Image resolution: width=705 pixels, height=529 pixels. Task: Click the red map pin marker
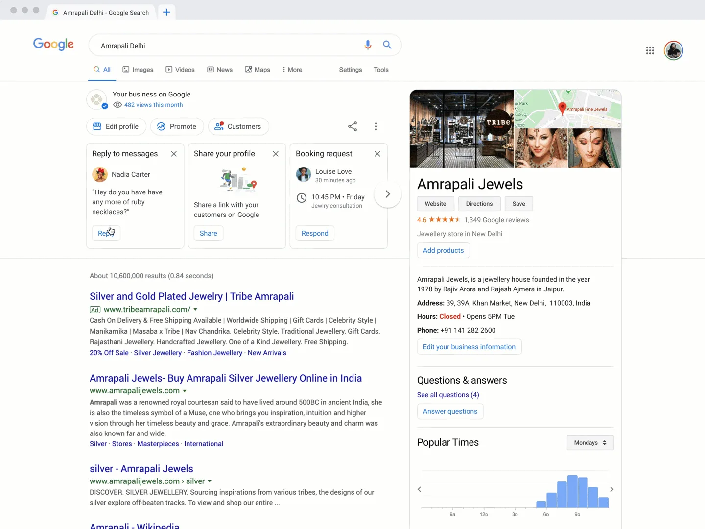tap(563, 108)
